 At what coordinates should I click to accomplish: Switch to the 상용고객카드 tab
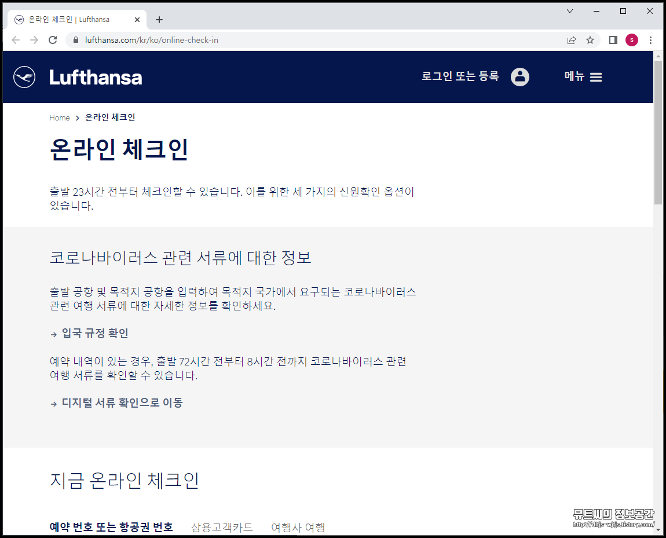pyautogui.click(x=222, y=527)
